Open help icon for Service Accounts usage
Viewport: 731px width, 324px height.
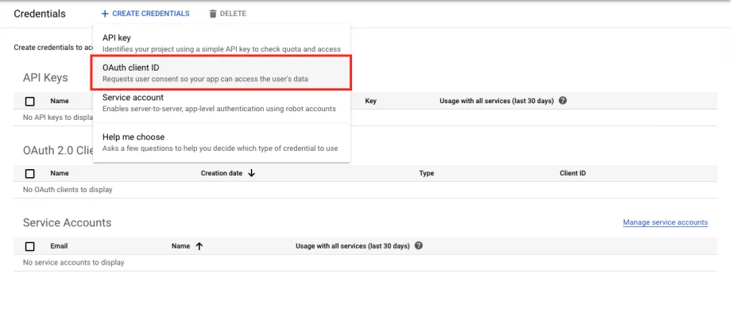(419, 245)
